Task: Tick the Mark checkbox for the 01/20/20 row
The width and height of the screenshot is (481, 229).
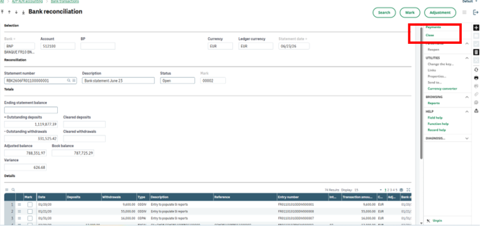Action: [x=29, y=204]
